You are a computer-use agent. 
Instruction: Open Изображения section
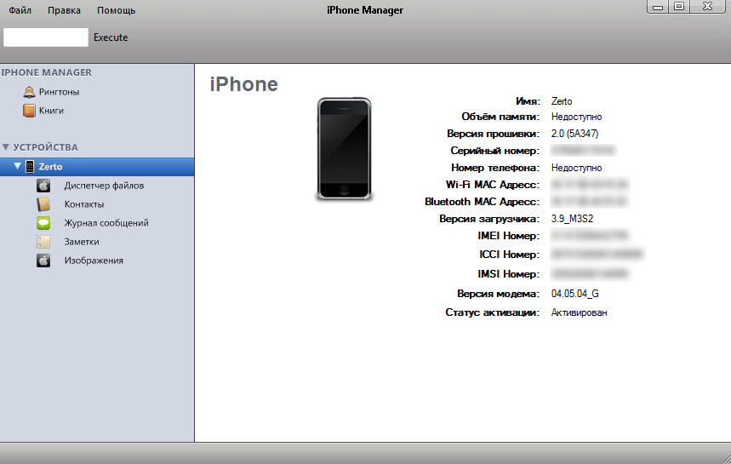pos(94,261)
